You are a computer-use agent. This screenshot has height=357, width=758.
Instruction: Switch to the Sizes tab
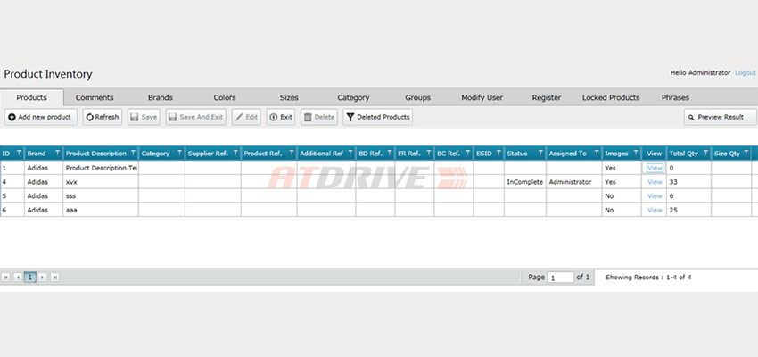[x=289, y=97]
